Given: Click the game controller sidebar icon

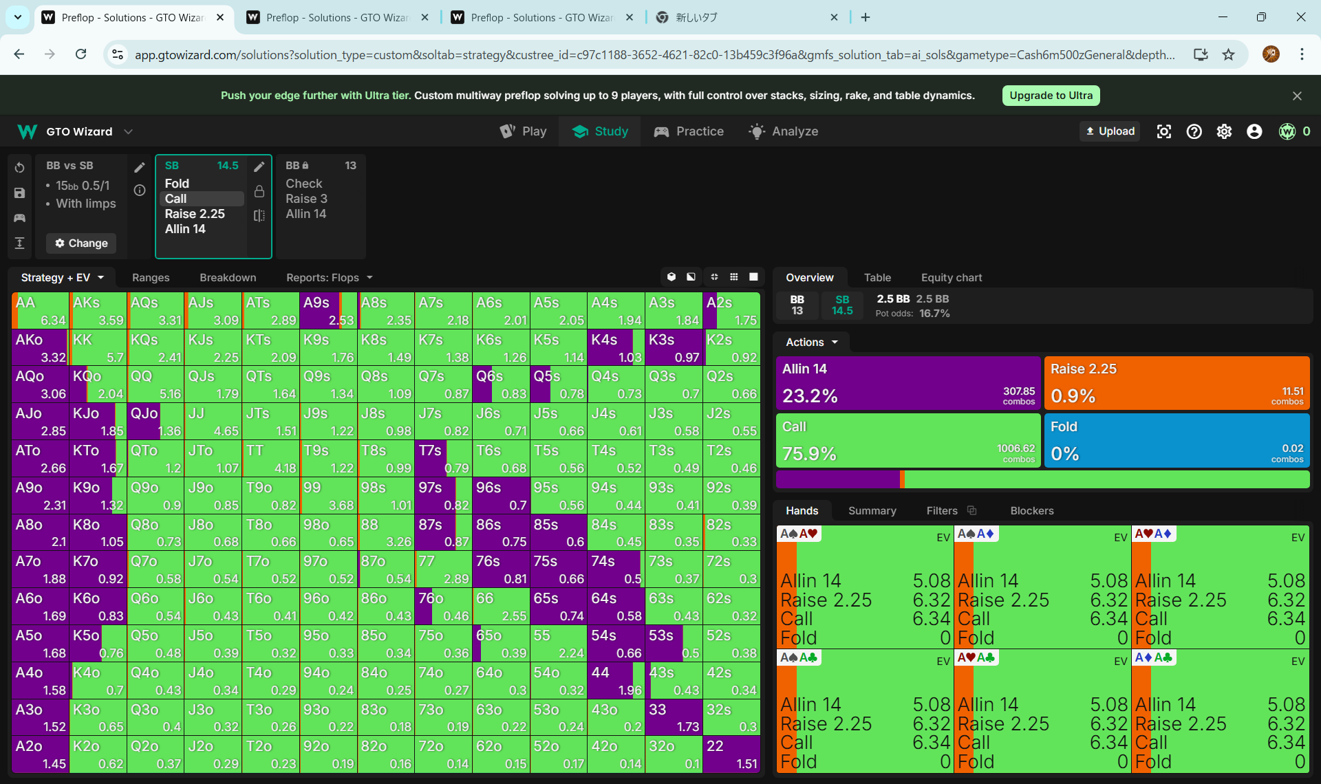Looking at the screenshot, I should pyautogui.click(x=19, y=218).
